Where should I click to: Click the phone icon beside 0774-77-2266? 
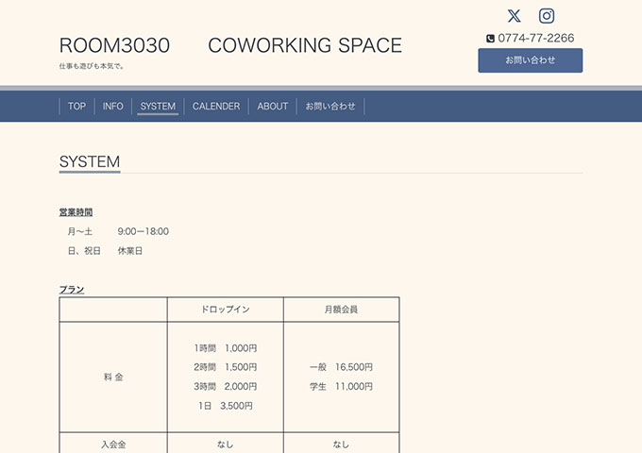[x=490, y=39]
